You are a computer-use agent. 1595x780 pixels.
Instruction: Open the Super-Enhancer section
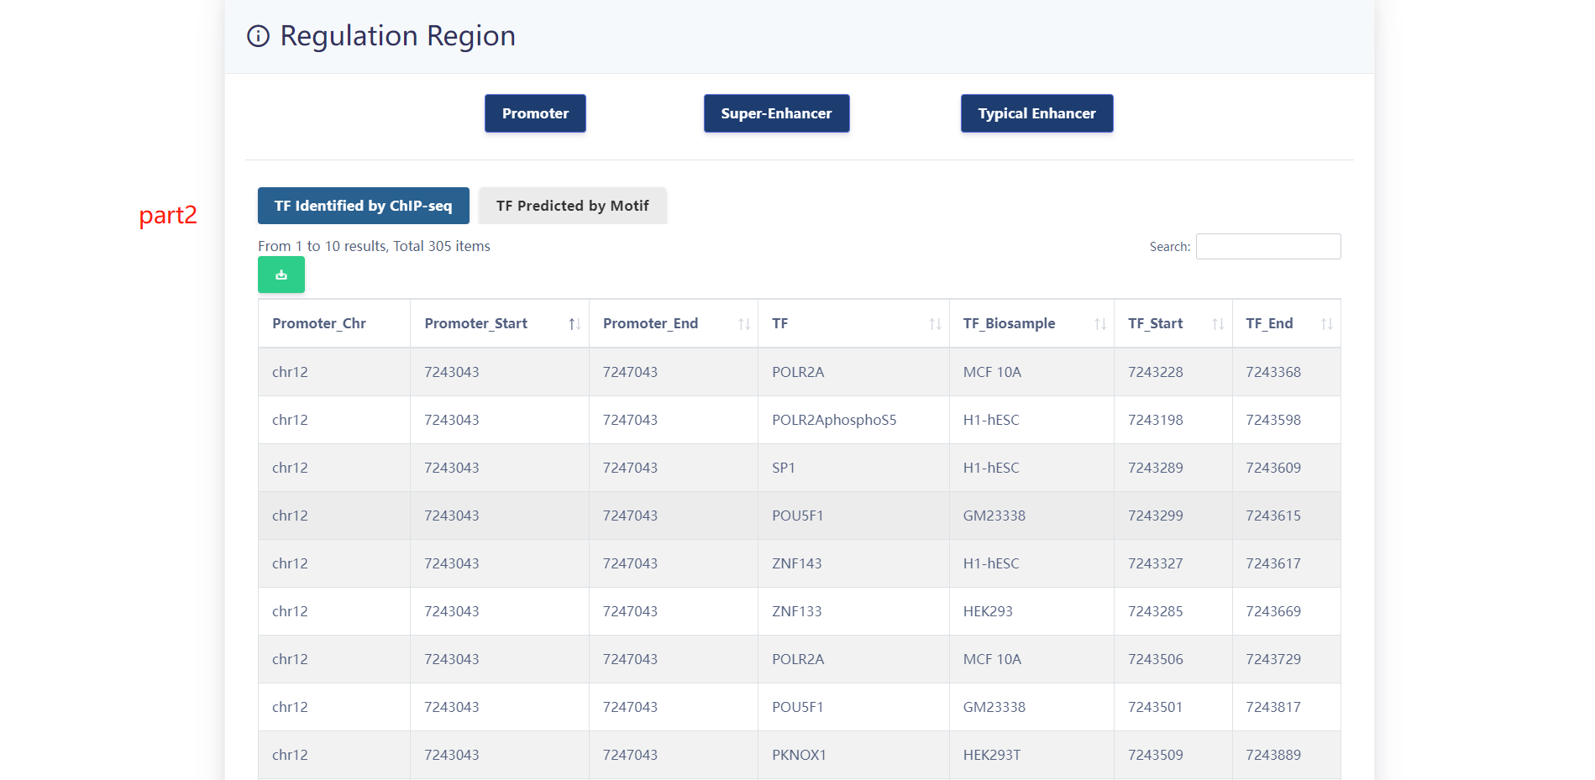tap(776, 113)
